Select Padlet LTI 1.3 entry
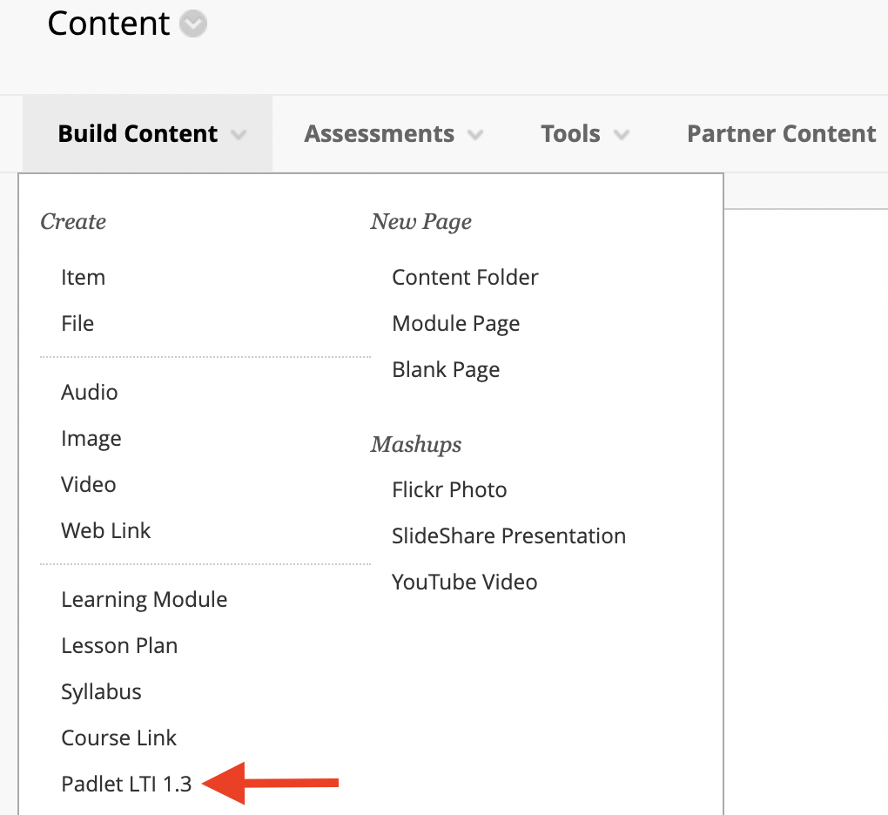Image resolution: width=888 pixels, height=815 pixels. 126,784
